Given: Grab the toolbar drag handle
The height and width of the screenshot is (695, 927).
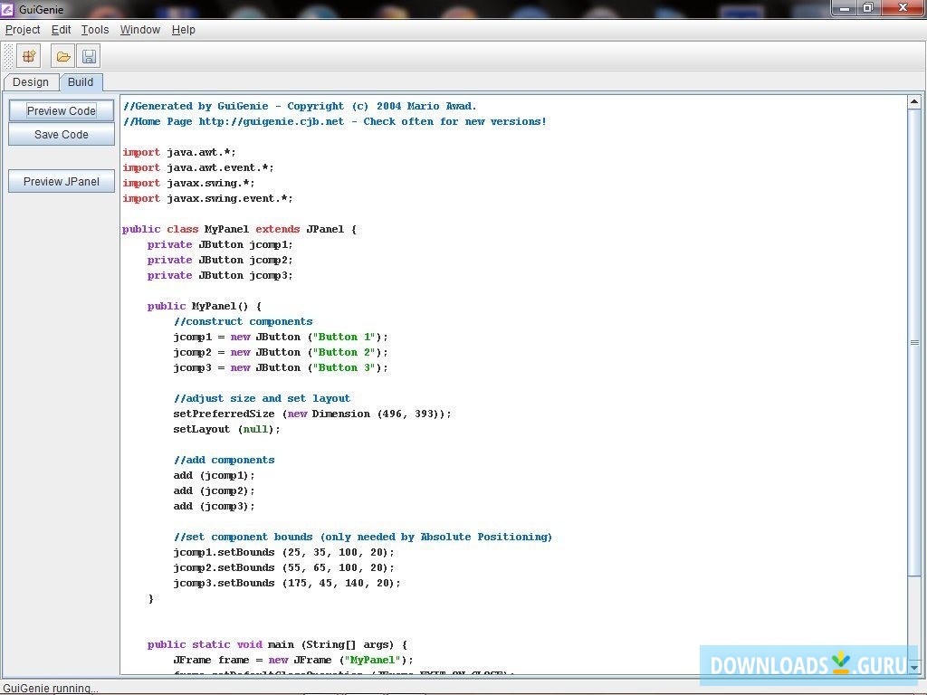Looking at the screenshot, I should 8,57.
